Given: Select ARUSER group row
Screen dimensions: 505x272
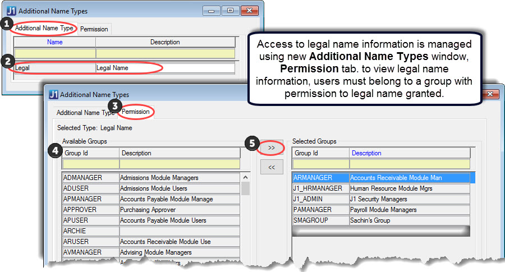Looking at the screenshot, I should [151, 241].
